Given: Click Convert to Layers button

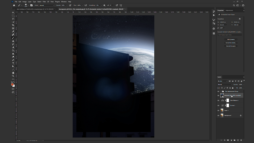Looking at the screenshot, I should pyautogui.click(x=231, y=46).
